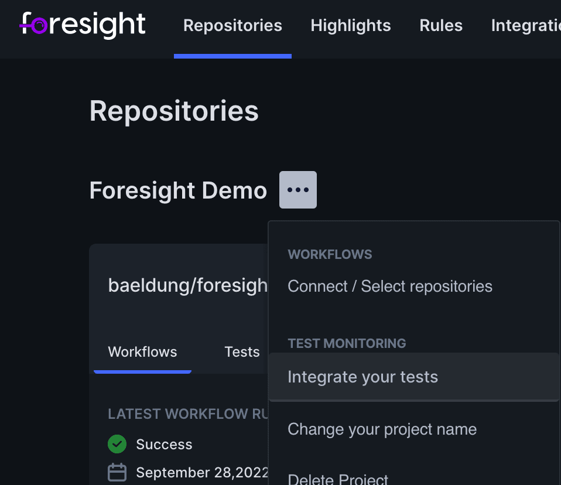Choose Integrate your tests option
This screenshot has width=561, height=485.
(x=413, y=377)
